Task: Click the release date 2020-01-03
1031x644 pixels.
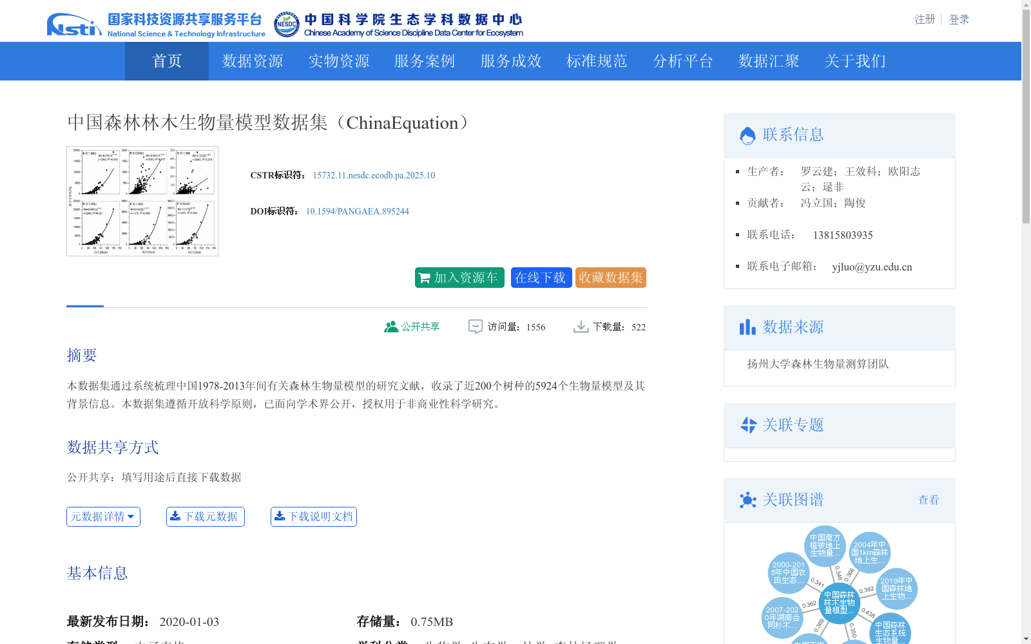Action: [x=189, y=621]
